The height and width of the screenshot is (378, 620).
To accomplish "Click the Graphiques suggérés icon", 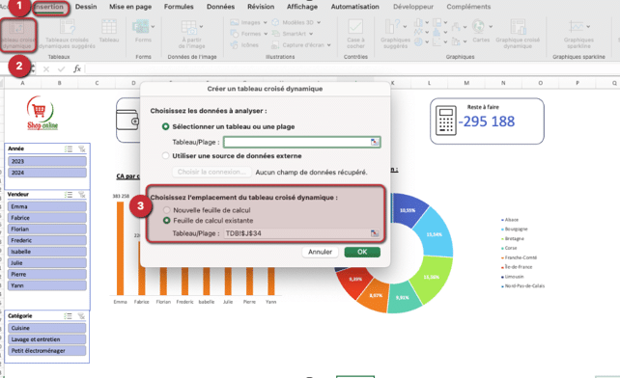I will [x=392, y=27].
